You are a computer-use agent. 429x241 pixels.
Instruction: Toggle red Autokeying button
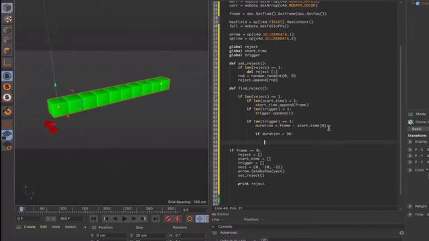tap(178, 219)
